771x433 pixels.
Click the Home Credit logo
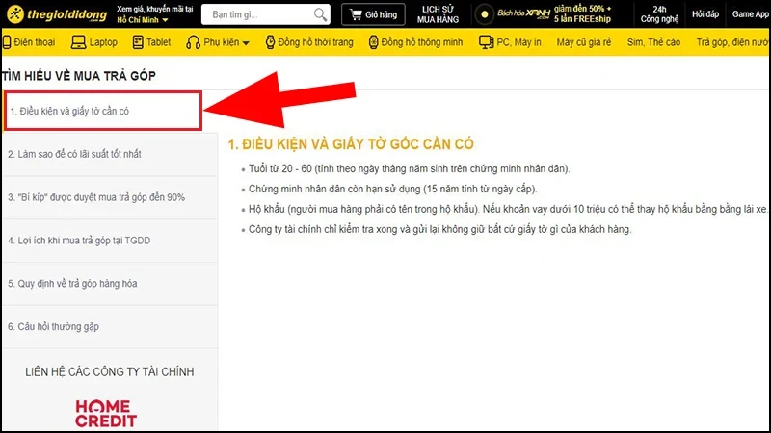tap(106, 414)
